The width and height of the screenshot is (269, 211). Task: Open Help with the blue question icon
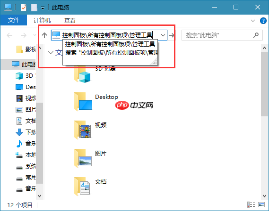click(x=263, y=21)
